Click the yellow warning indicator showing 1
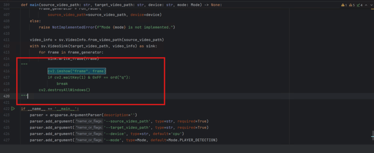 pyautogui.click(x=344, y=5)
